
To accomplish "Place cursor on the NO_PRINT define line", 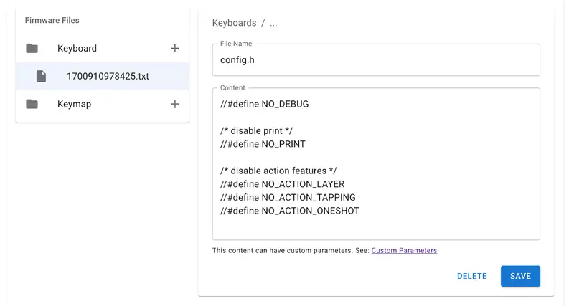I will [x=263, y=144].
